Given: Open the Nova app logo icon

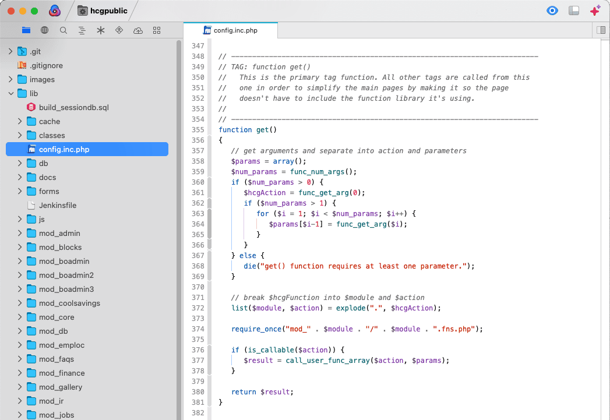Looking at the screenshot, I should [x=55, y=11].
